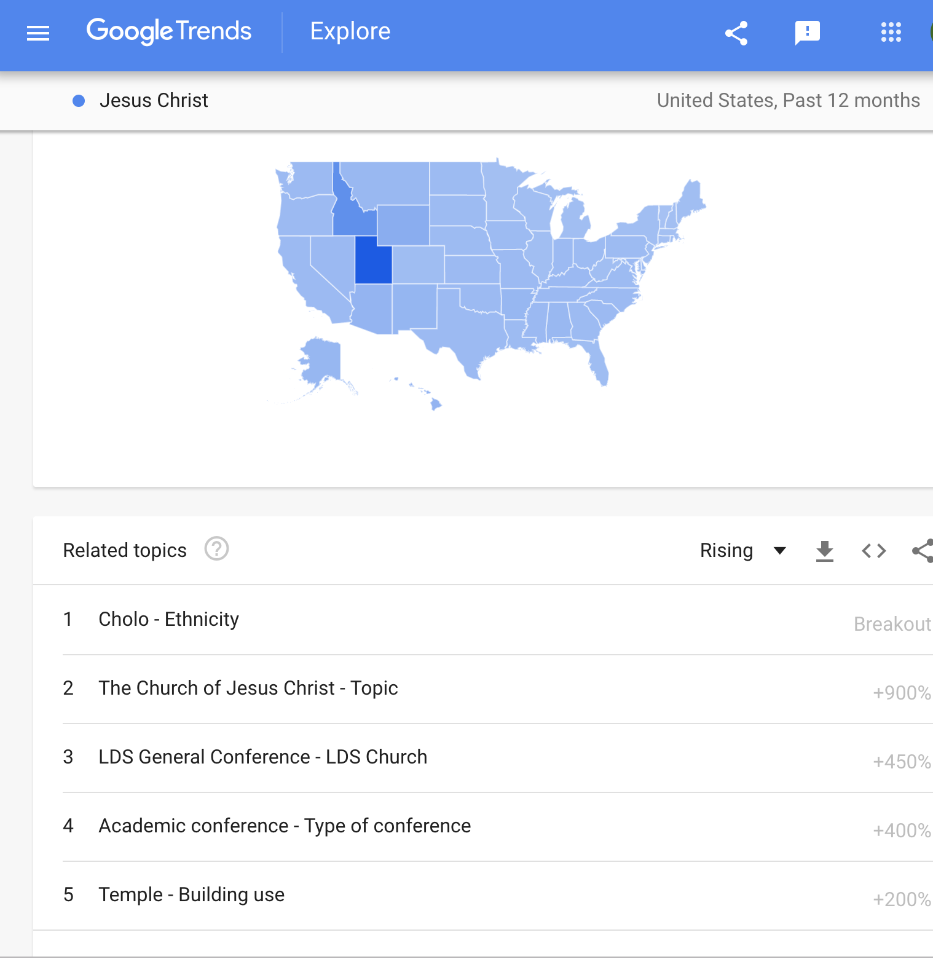Select LDS General Conference topic row
Screen dimensions: 933x959
tap(262, 757)
